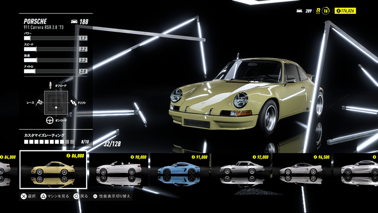Image resolution: width=378 pixels, height=213 pixels.
Task: Click the car icon beside rating 188
Action: 74,22
